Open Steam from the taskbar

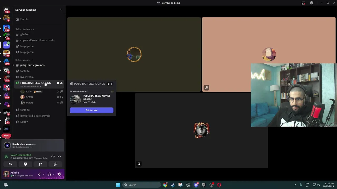pos(173,185)
